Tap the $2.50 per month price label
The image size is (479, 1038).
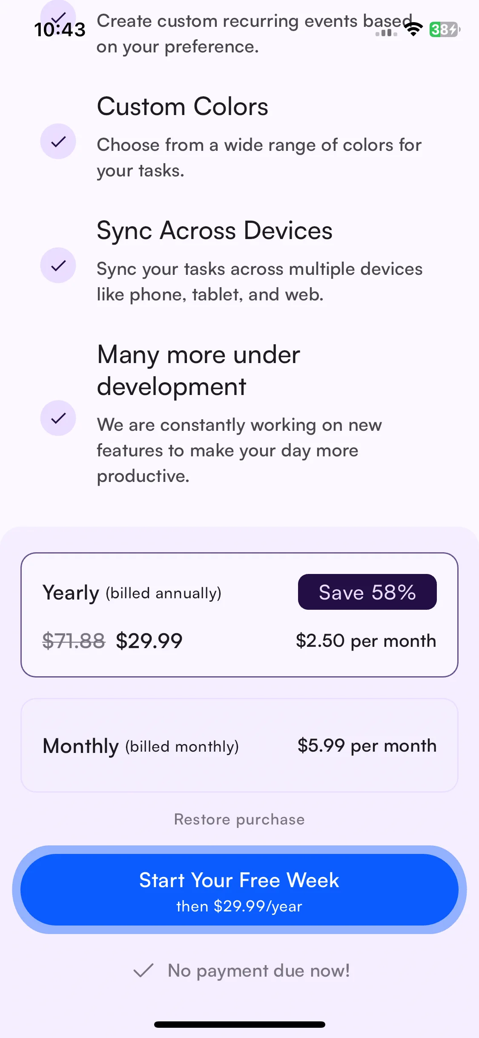coord(366,641)
